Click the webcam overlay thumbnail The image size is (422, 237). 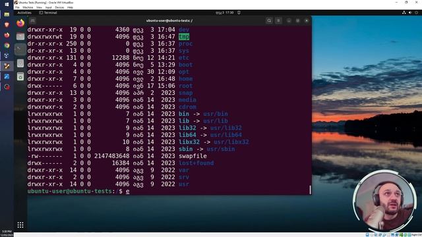pyautogui.click(x=384, y=201)
